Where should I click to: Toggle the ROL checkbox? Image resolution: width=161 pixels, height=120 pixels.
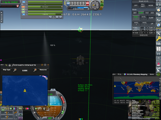(x=133, y=28)
